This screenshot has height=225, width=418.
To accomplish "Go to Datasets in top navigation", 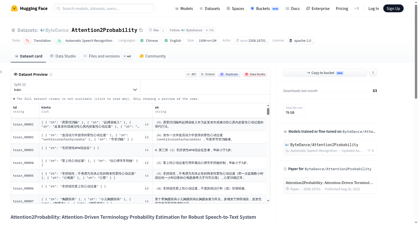I will 210,8.
